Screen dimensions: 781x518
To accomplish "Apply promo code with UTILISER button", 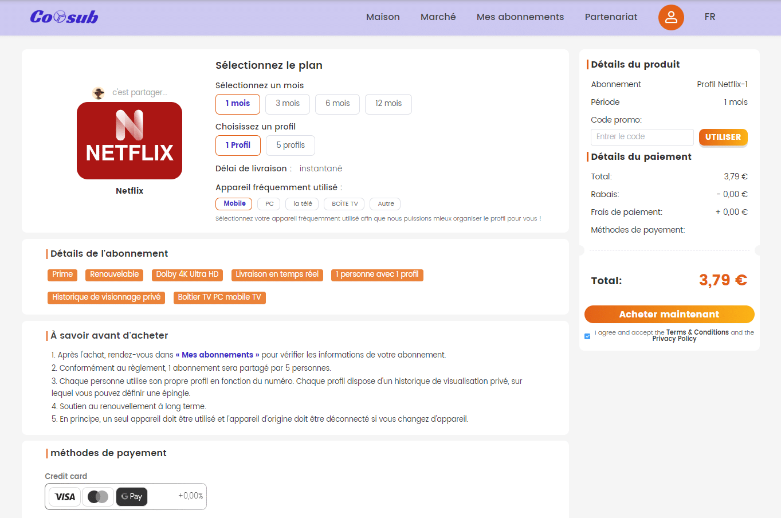I will [723, 137].
